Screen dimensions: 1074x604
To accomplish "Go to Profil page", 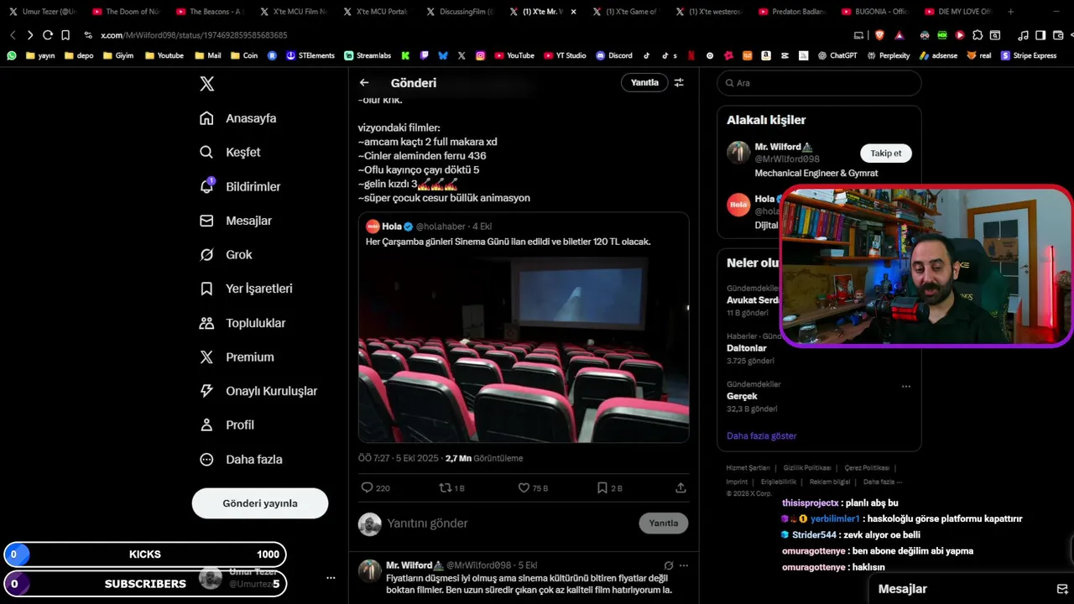I will coord(227,425).
